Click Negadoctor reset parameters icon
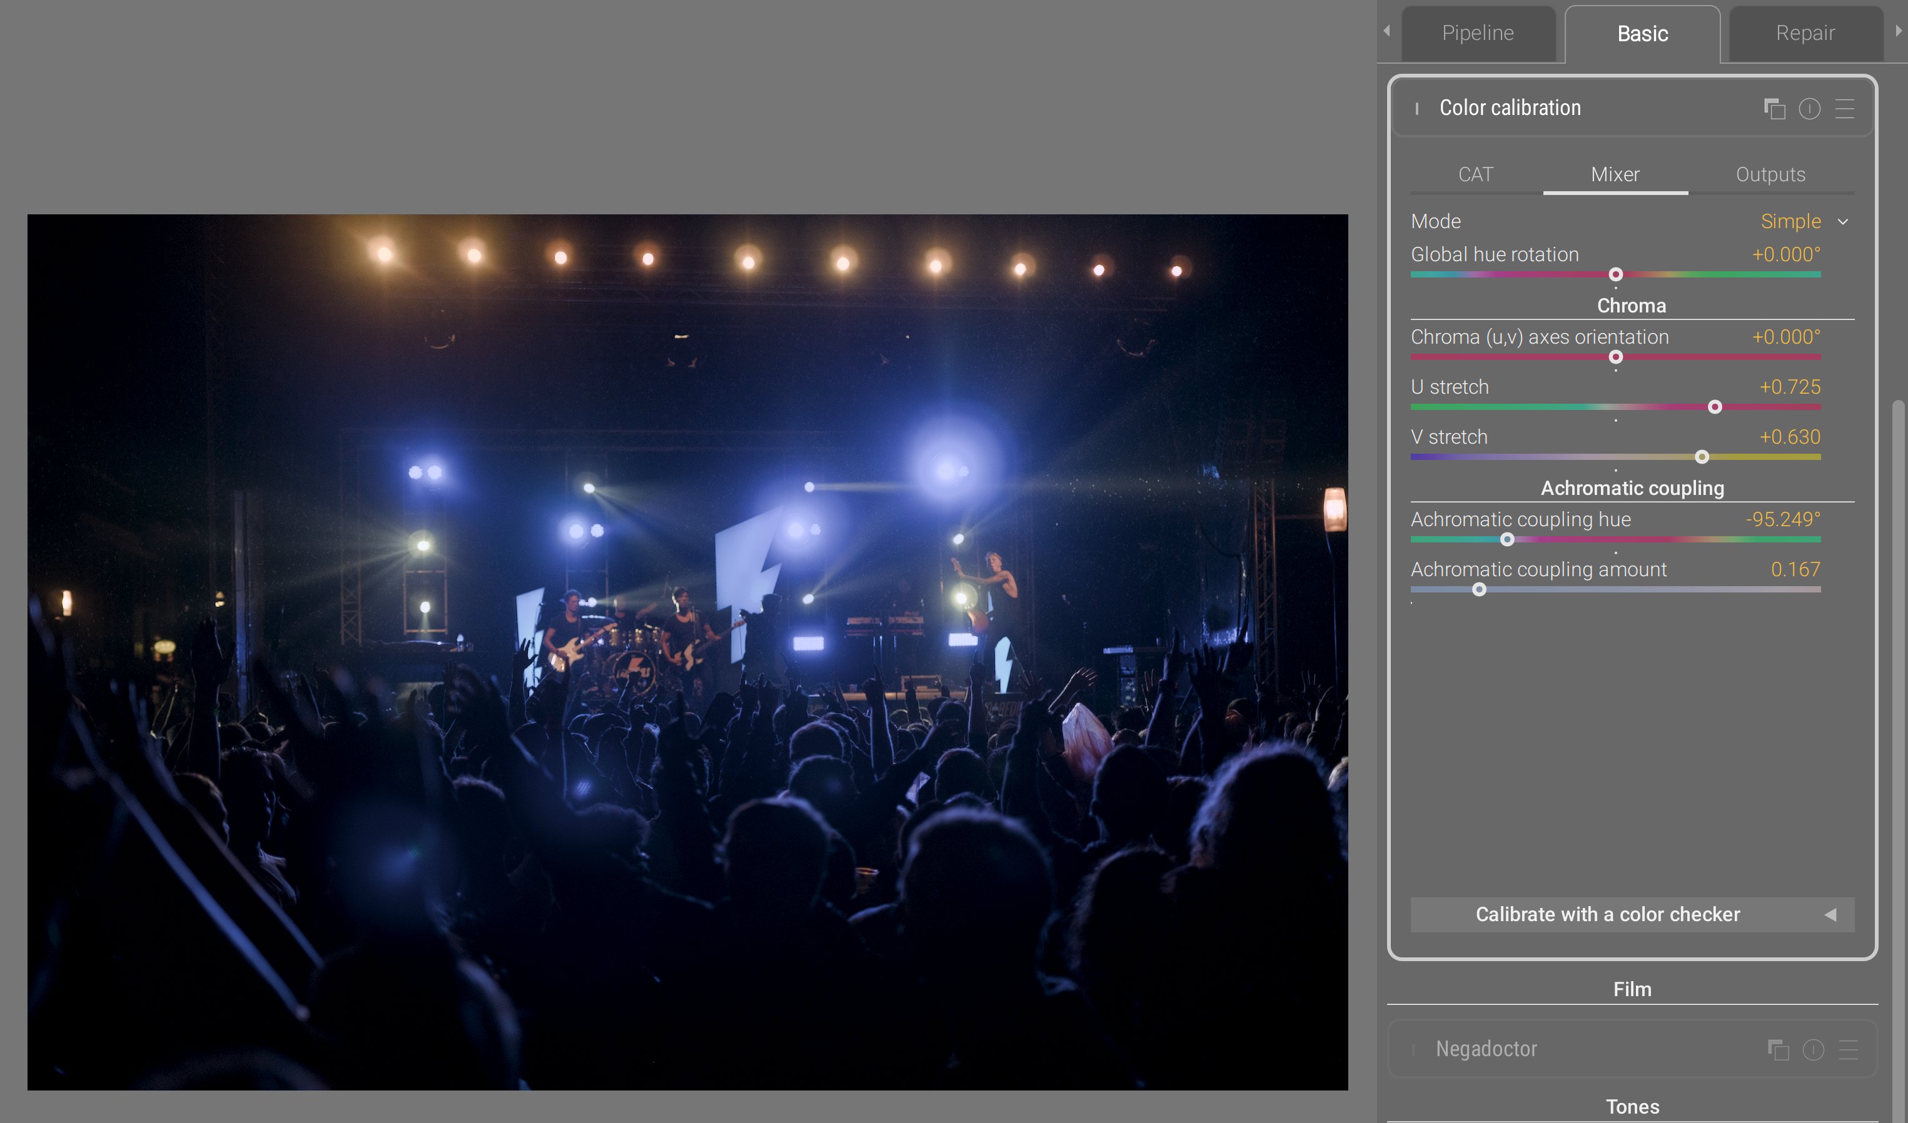This screenshot has width=1908, height=1123. [1812, 1050]
